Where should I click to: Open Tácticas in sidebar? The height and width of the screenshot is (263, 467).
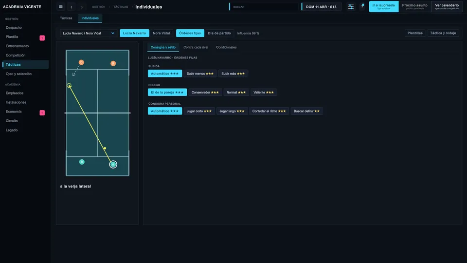pyautogui.click(x=26, y=64)
